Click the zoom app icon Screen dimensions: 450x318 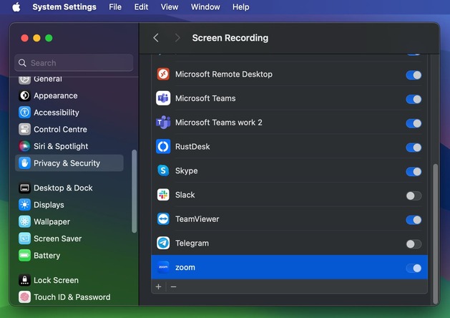coord(163,267)
